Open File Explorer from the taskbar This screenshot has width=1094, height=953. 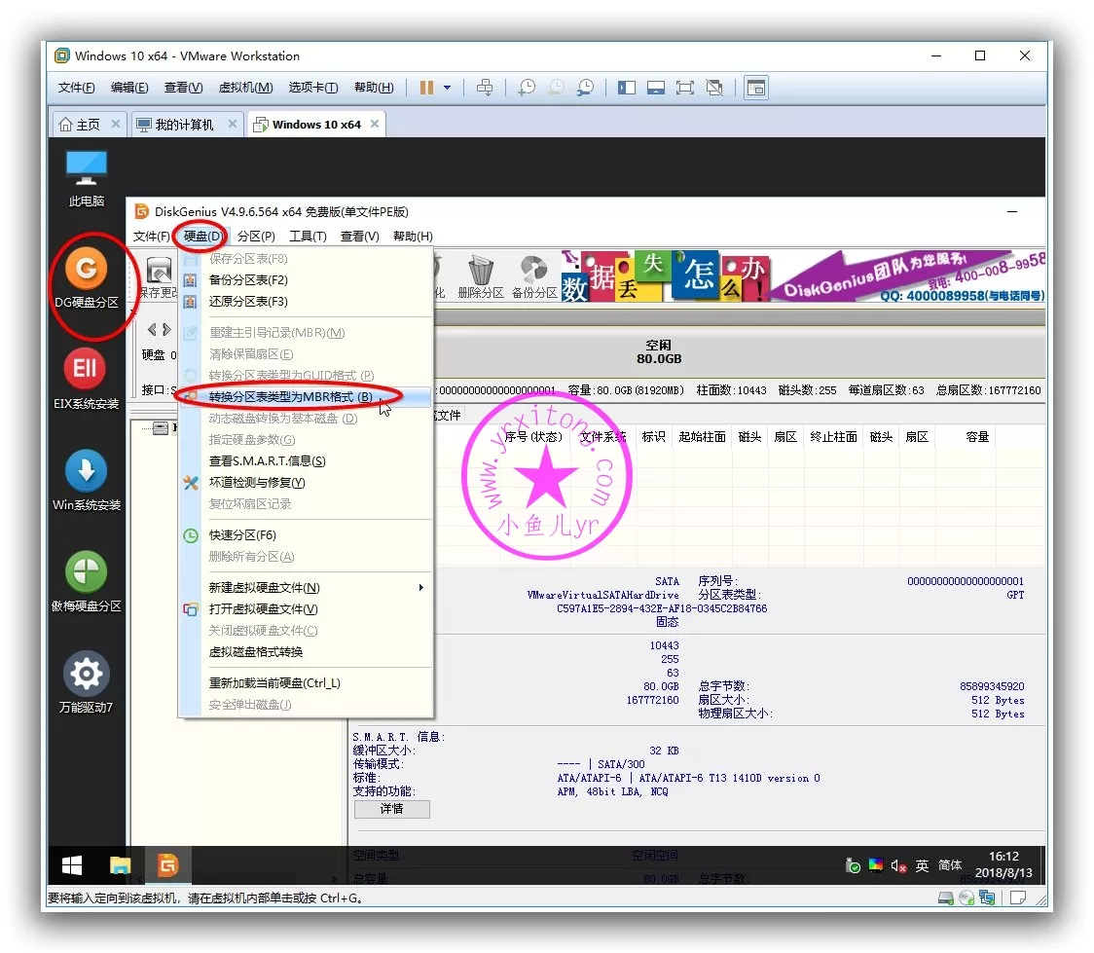coord(120,865)
